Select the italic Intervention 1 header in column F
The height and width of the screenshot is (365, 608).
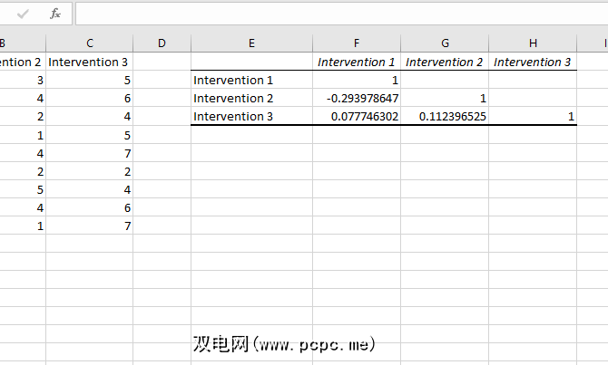[357, 62]
